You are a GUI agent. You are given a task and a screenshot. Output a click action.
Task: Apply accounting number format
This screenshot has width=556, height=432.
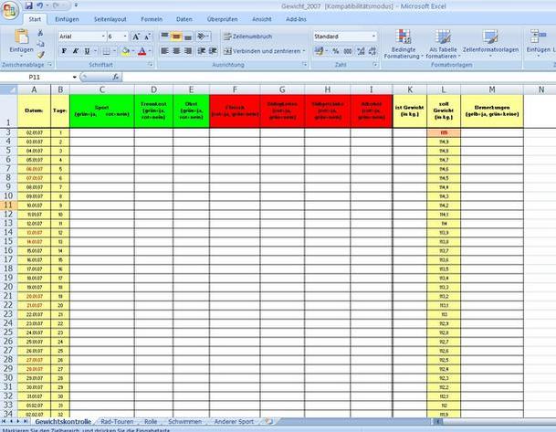(x=320, y=51)
